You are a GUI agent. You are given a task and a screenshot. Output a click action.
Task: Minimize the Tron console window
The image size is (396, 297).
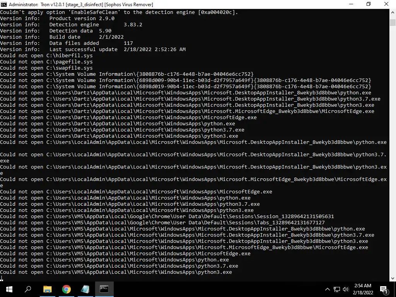click(x=351, y=4)
